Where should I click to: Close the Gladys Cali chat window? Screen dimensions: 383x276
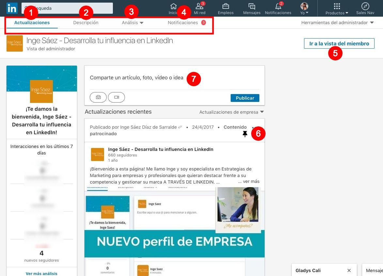click(x=349, y=270)
